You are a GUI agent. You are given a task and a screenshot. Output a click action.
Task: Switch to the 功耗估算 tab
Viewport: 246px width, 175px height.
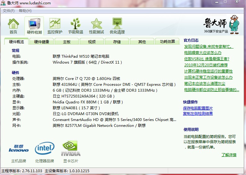coord(167,42)
